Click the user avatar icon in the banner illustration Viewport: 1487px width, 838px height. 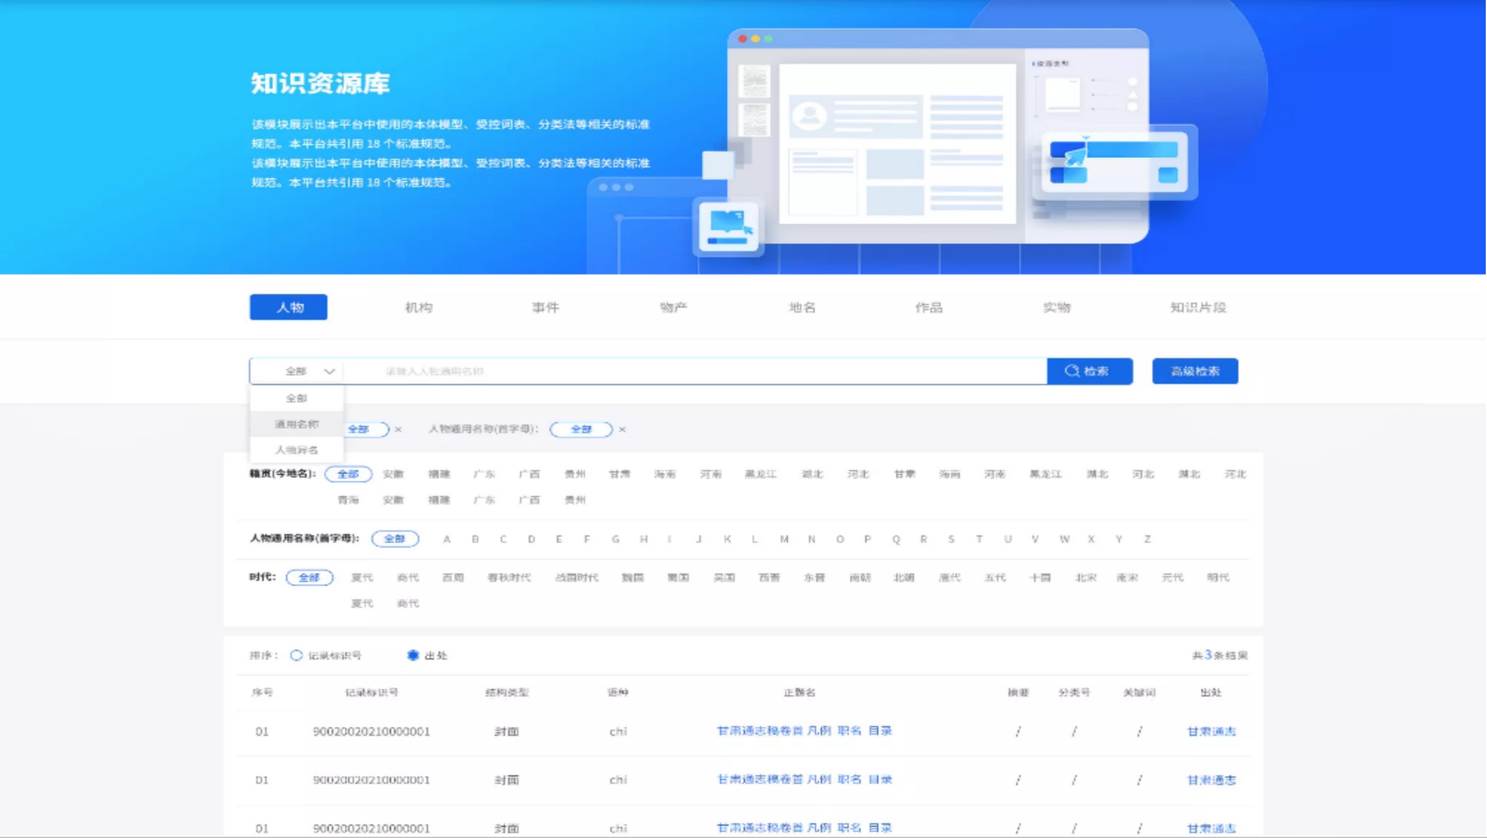[x=809, y=115]
